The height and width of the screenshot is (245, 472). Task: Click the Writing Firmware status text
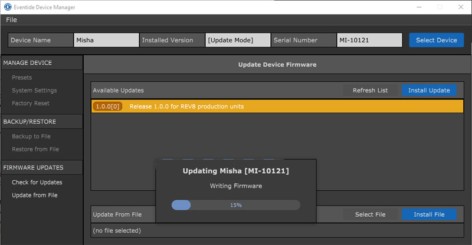pyautogui.click(x=235, y=186)
